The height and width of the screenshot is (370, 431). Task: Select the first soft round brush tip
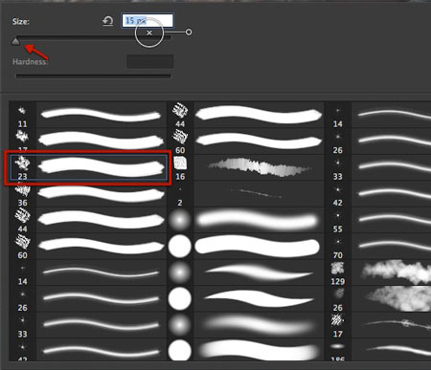pos(179,220)
